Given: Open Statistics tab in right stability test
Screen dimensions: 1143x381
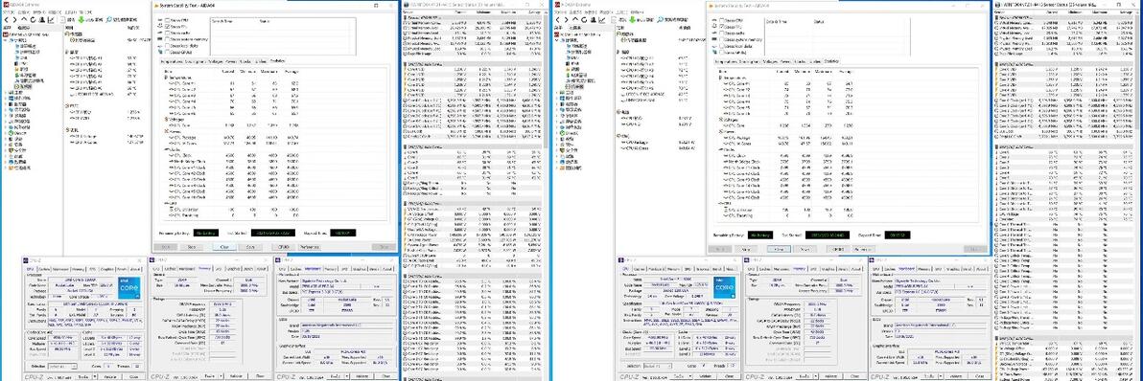Looking at the screenshot, I should (831, 61).
